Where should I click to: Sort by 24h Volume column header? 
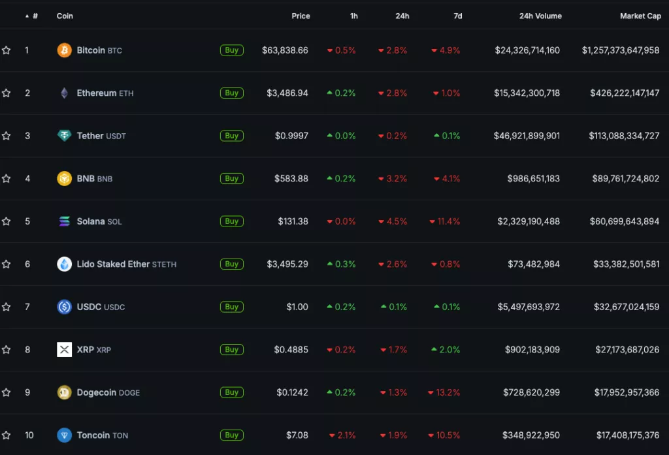click(540, 16)
